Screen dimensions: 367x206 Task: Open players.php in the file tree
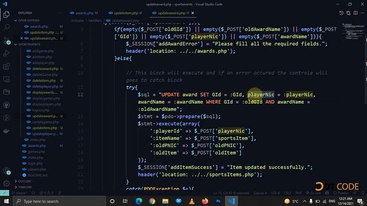click(37, 169)
